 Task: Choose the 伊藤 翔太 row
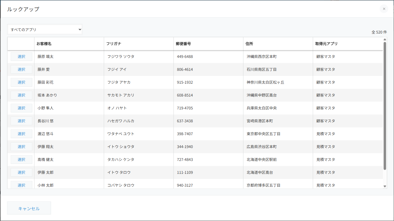click(x=22, y=147)
